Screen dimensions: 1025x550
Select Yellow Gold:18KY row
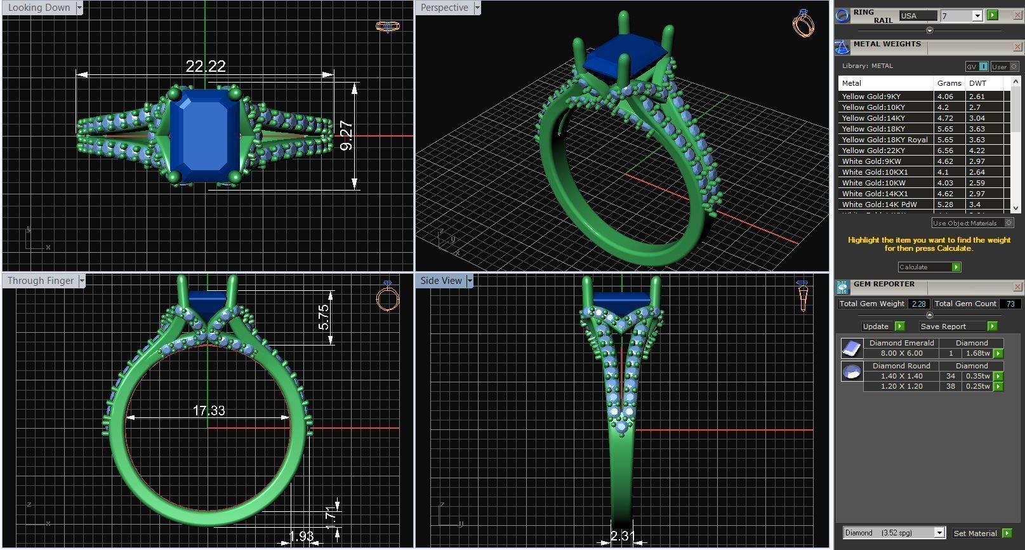click(x=925, y=129)
